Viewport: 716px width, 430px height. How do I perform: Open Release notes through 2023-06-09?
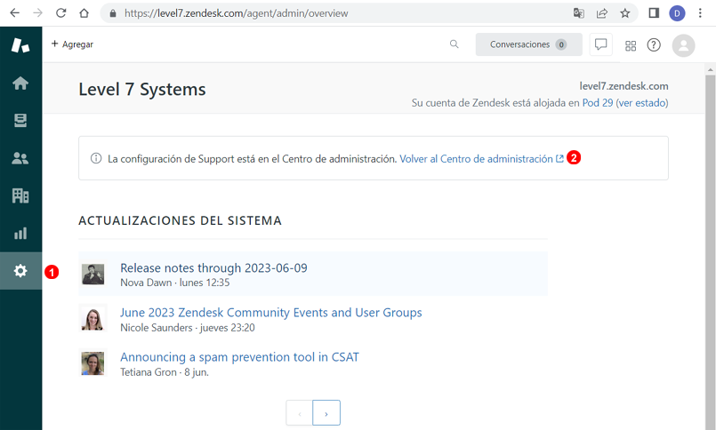(213, 267)
